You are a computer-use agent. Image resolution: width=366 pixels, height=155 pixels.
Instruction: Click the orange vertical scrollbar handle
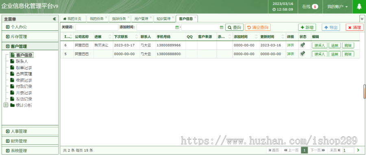coord(364,92)
